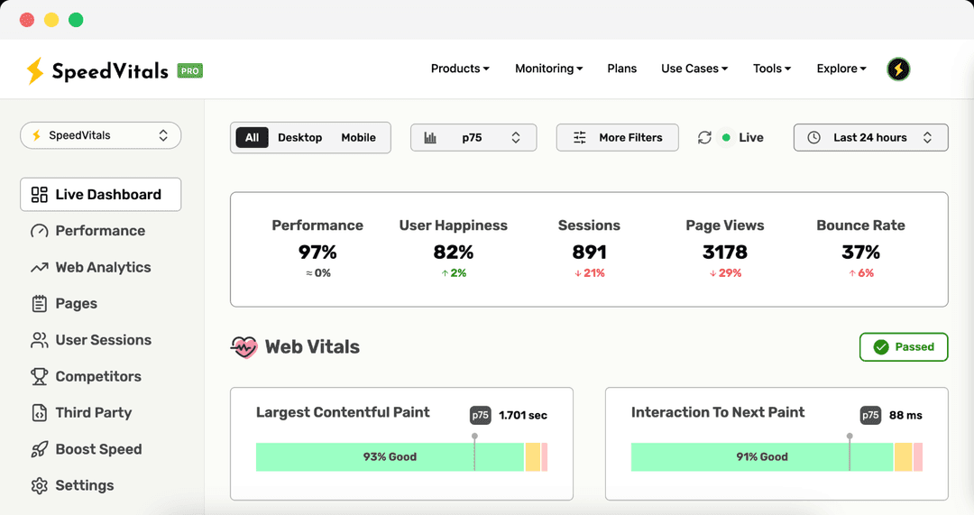Viewport: 974px width, 515px height.
Task: Click the Competitors trophy icon
Action: coord(39,376)
